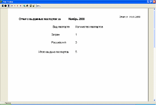
Task: Restore the Print Preview window size
Action: tap(151, 2)
